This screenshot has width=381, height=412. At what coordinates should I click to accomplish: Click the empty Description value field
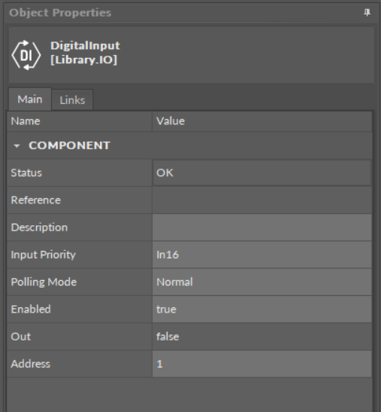tap(262, 227)
